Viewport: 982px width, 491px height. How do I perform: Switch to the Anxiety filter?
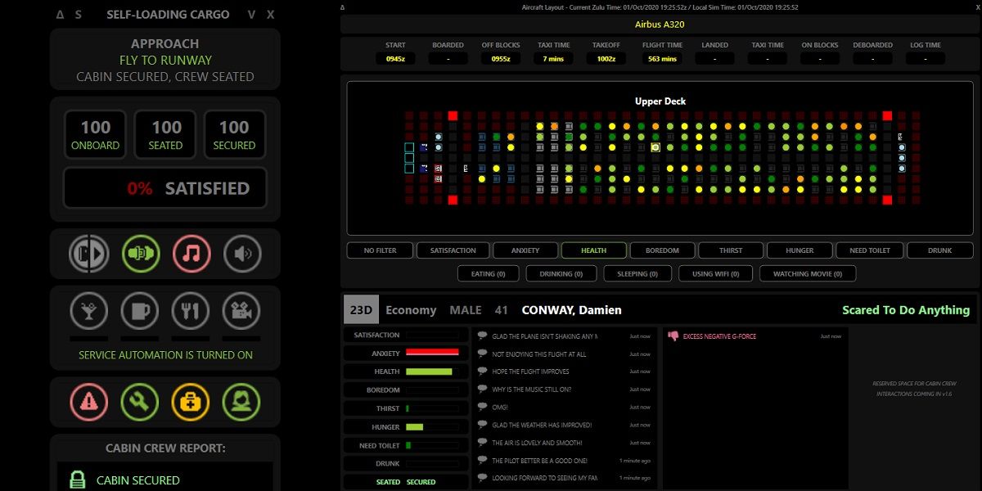(x=525, y=250)
